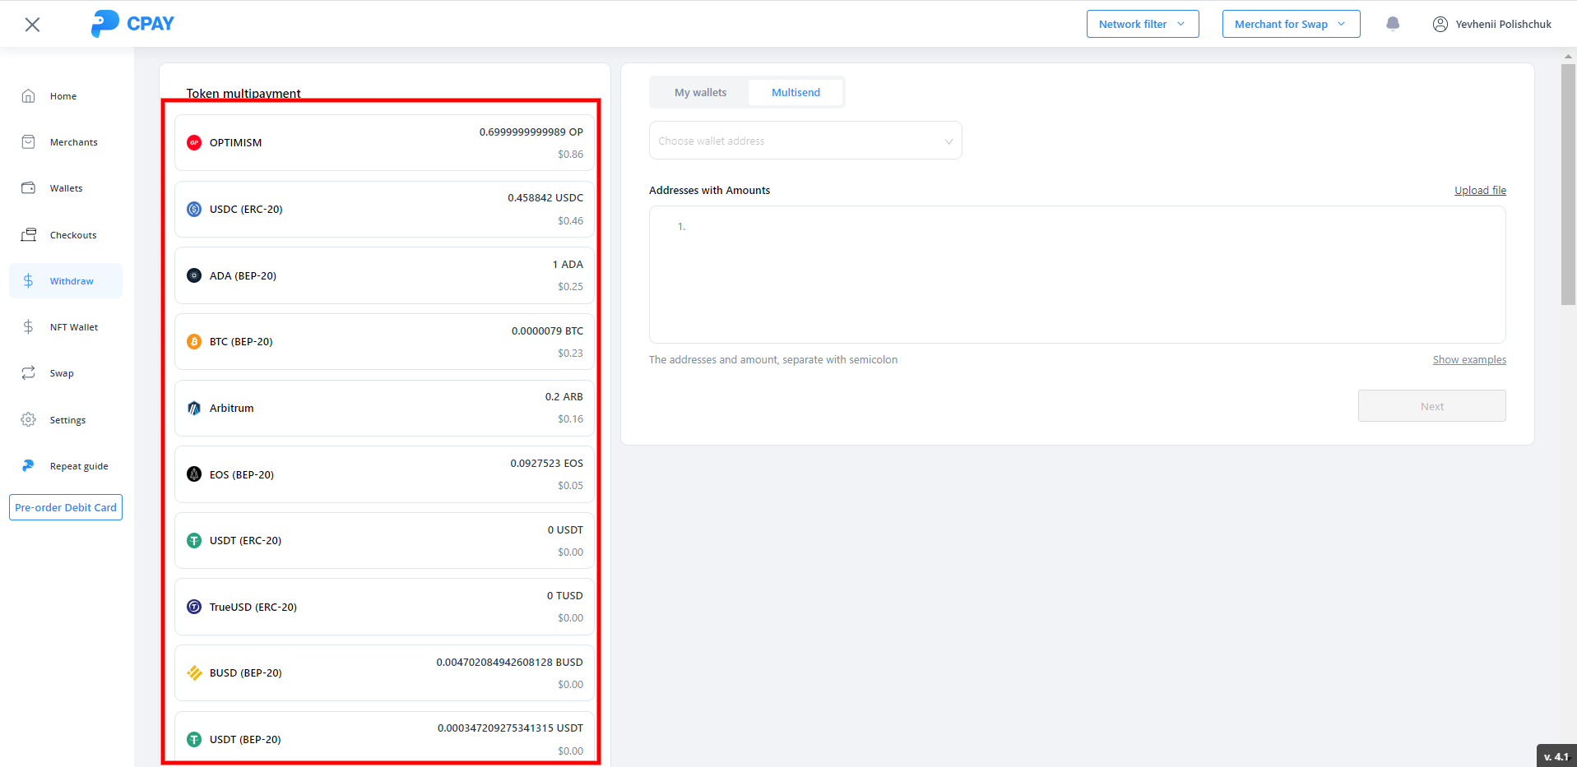Click Show examples link
The image size is (1577, 767).
pos(1469,360)
